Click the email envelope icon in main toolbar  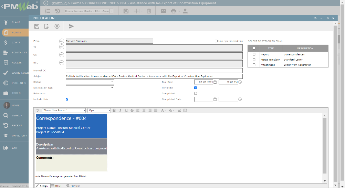pyautogui.click(x=163, y=11)
